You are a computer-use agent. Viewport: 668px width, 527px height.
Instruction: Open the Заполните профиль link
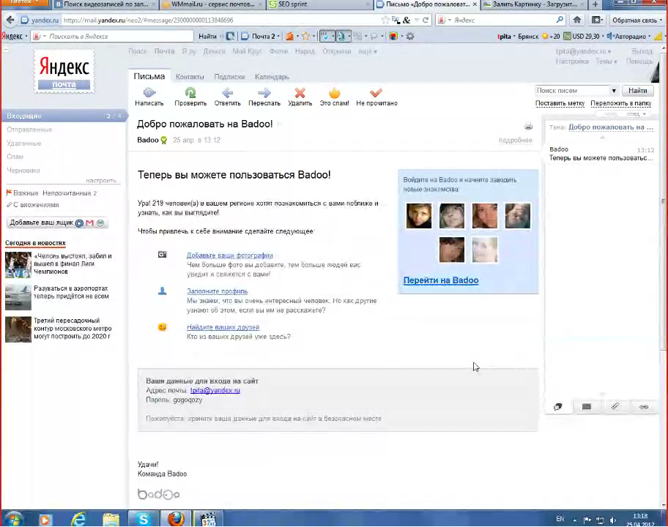[x=217, y=291]
